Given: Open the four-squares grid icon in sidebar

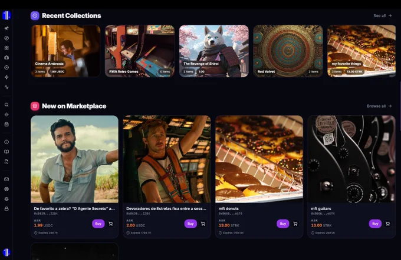Looking at the screenshot, I should [6, 48].
